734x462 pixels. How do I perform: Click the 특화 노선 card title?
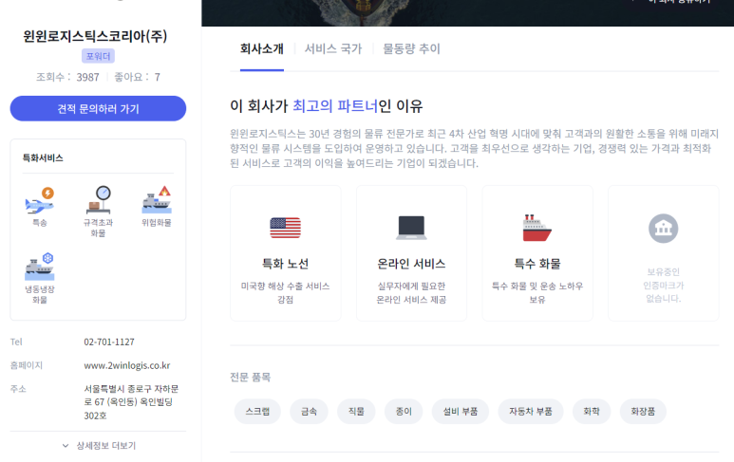coord(285,264)
